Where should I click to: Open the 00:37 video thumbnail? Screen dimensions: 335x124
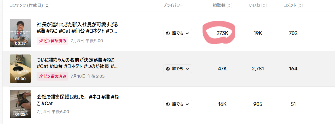pyautogui.click(x=20, y=33)
